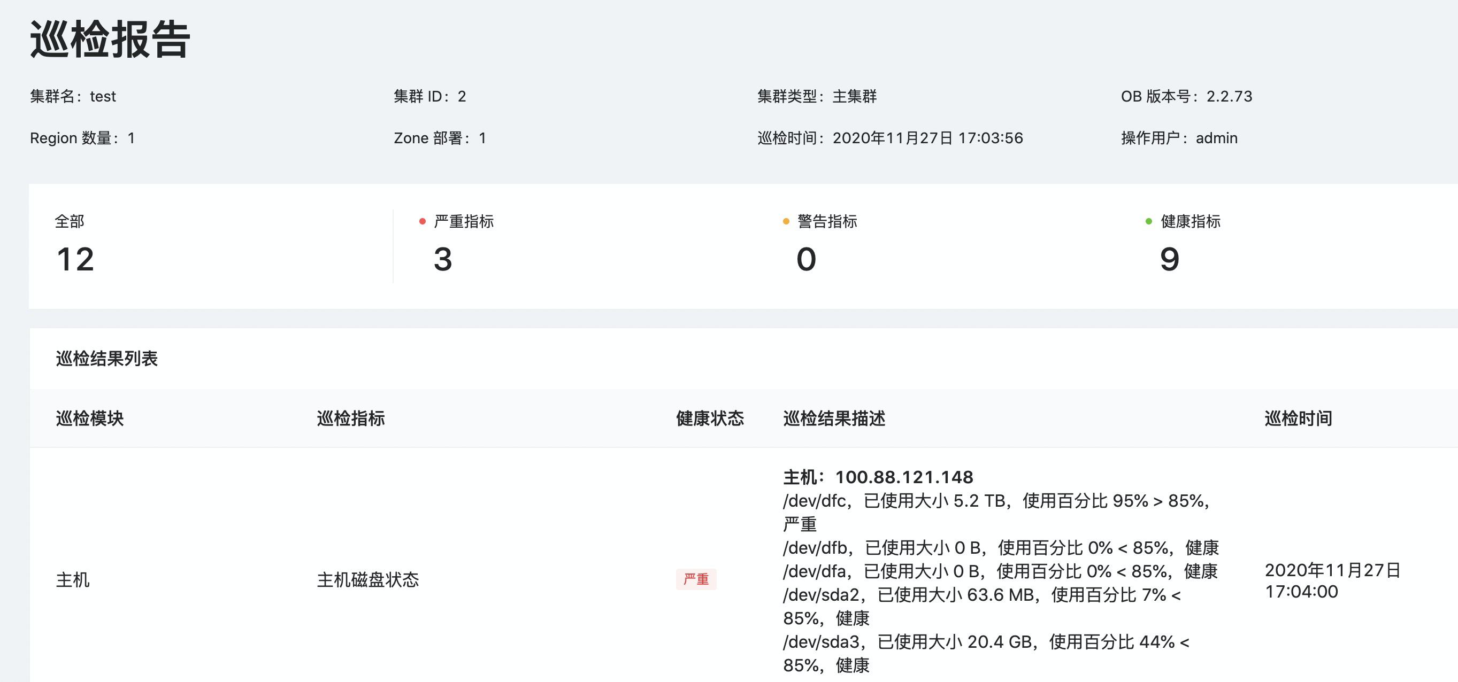Click the 集群 ID: 2 field
Viewport: 1458px width, 682px height.
[430, 97]
